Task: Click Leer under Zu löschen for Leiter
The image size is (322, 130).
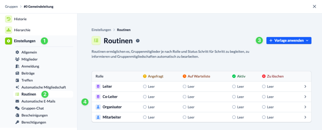Action: (268, 87)
